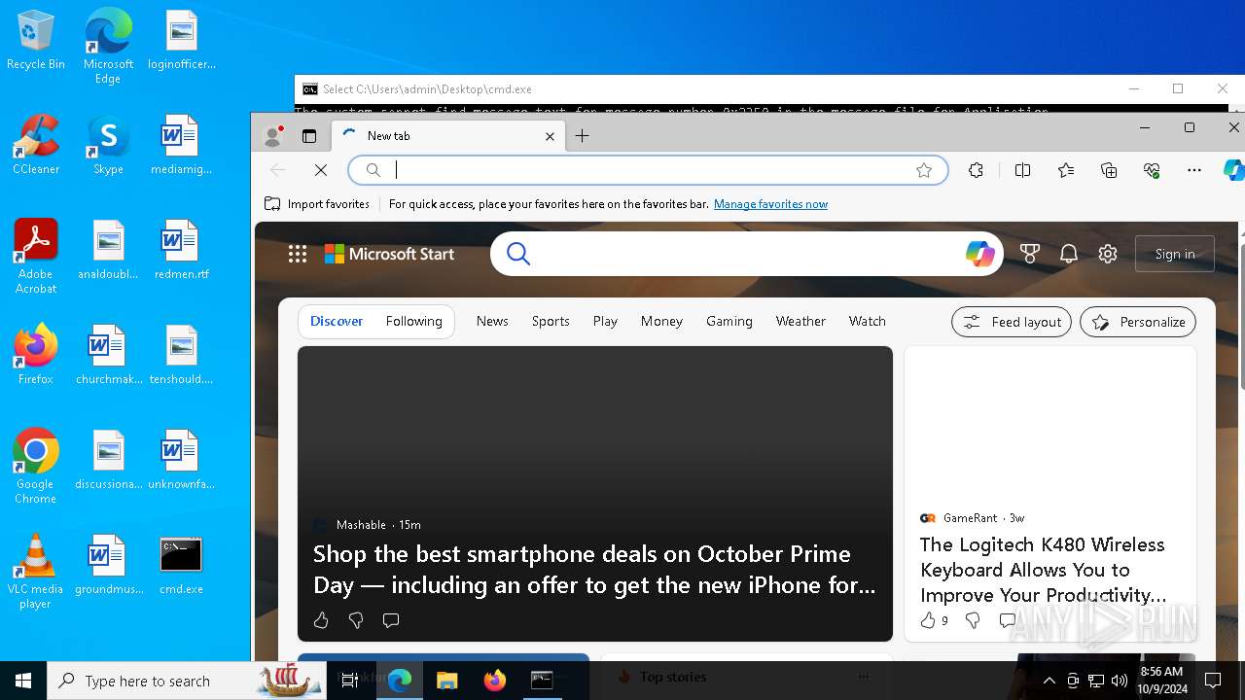Open the Gaming category
Image resolution: width=1245 pixels, height=700 pixels.
click(x=729, y=321)
